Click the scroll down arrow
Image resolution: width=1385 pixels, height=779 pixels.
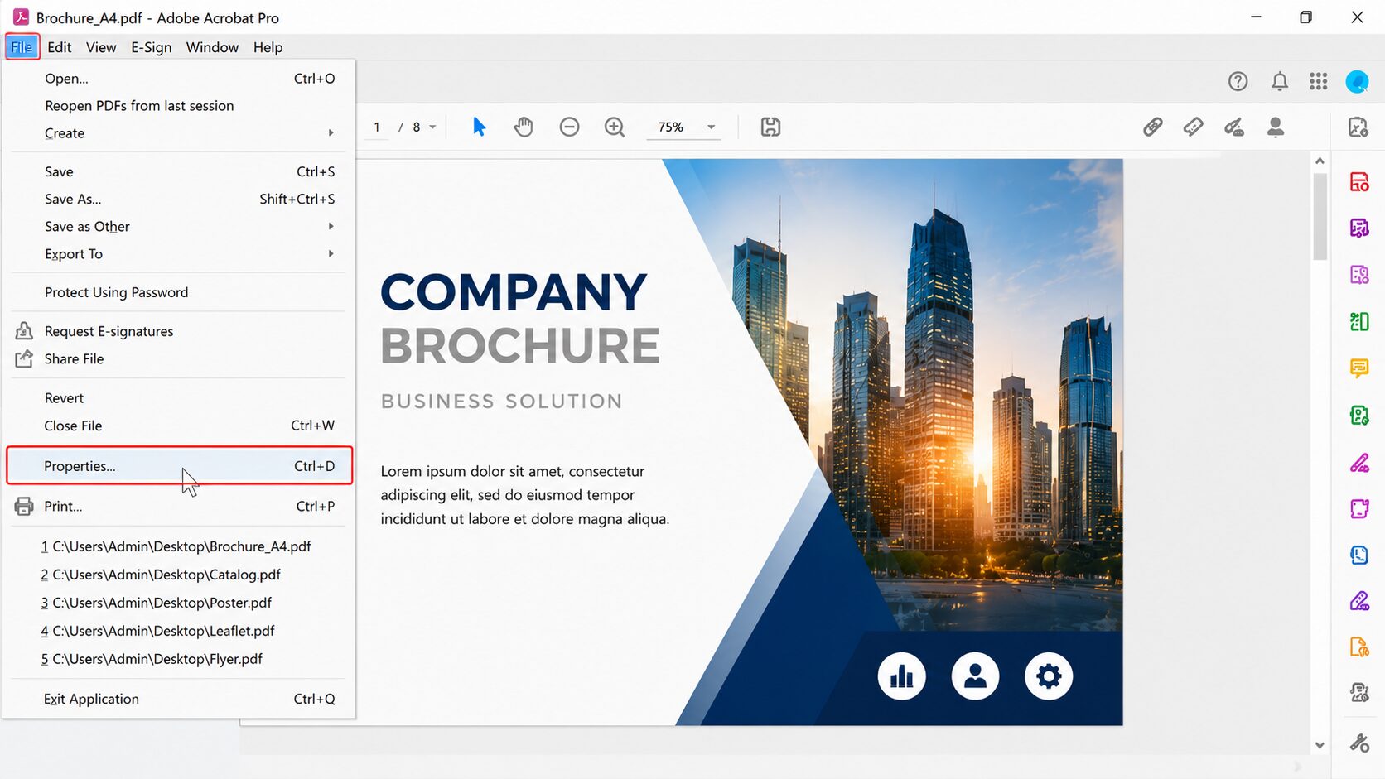(1320, 745)
